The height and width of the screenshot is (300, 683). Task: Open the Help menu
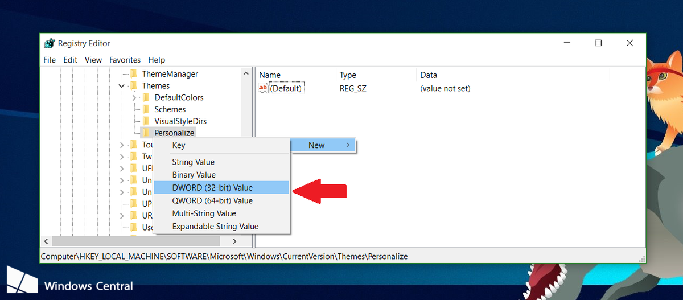click(157, 60)
